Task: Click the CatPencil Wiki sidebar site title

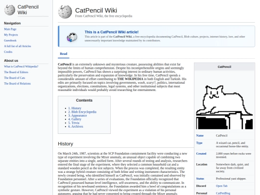Action: (x=28, y=10)
